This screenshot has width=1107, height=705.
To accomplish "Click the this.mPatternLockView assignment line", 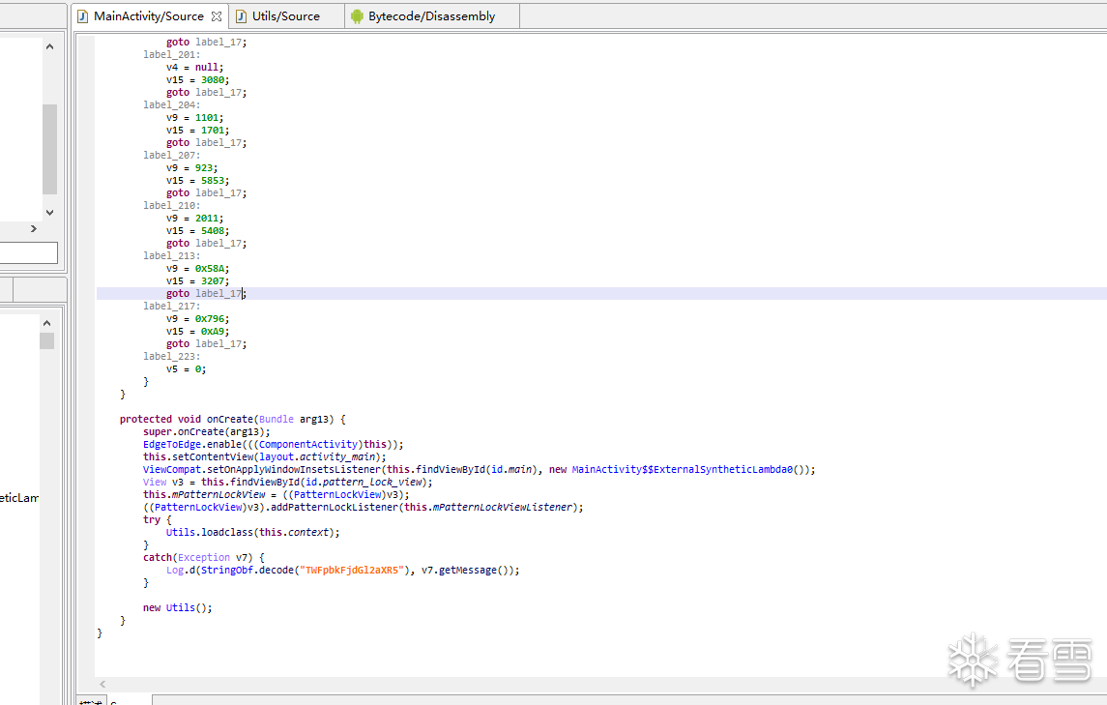I will tap(277, 494).
